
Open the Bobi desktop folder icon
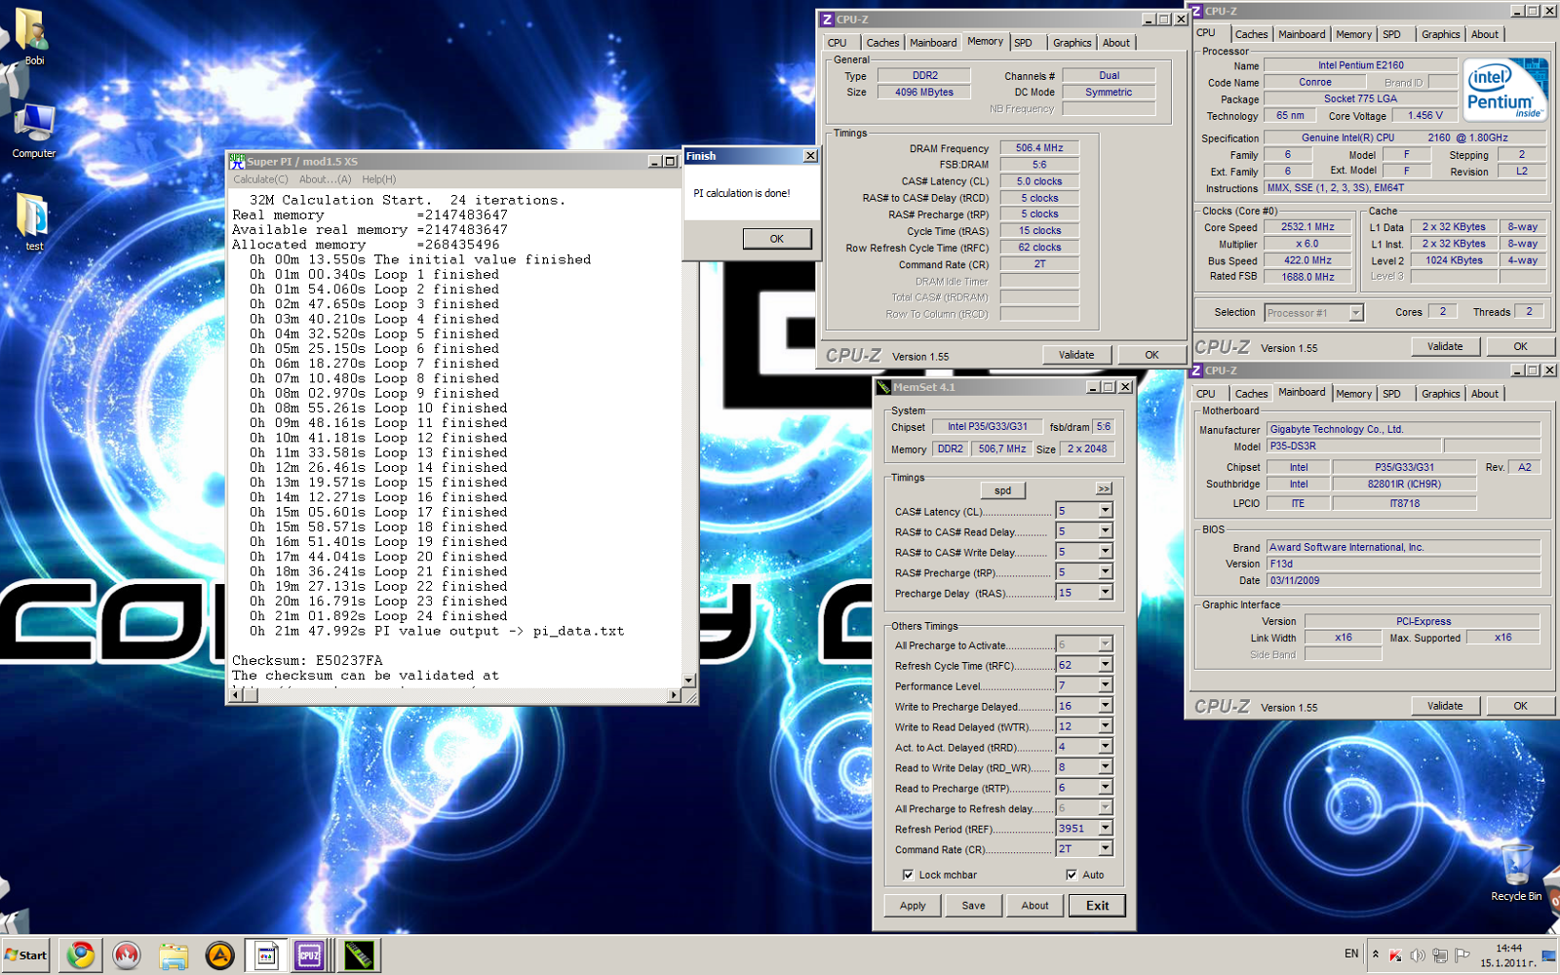[x=33, y=37]
